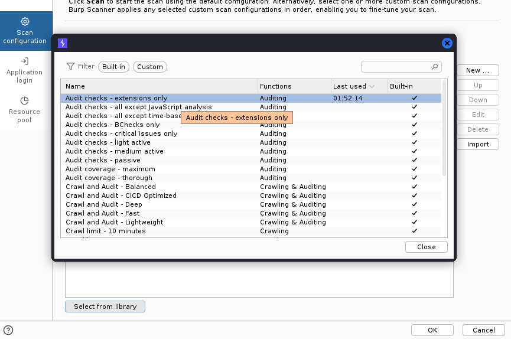Viewport: 511px width, 339px height.
Task: Select 'Crawl and Audit - Fast' row
Action: point(251,213)
